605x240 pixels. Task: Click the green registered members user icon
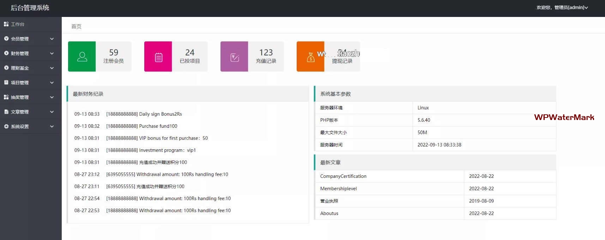[x=82, y=57]
